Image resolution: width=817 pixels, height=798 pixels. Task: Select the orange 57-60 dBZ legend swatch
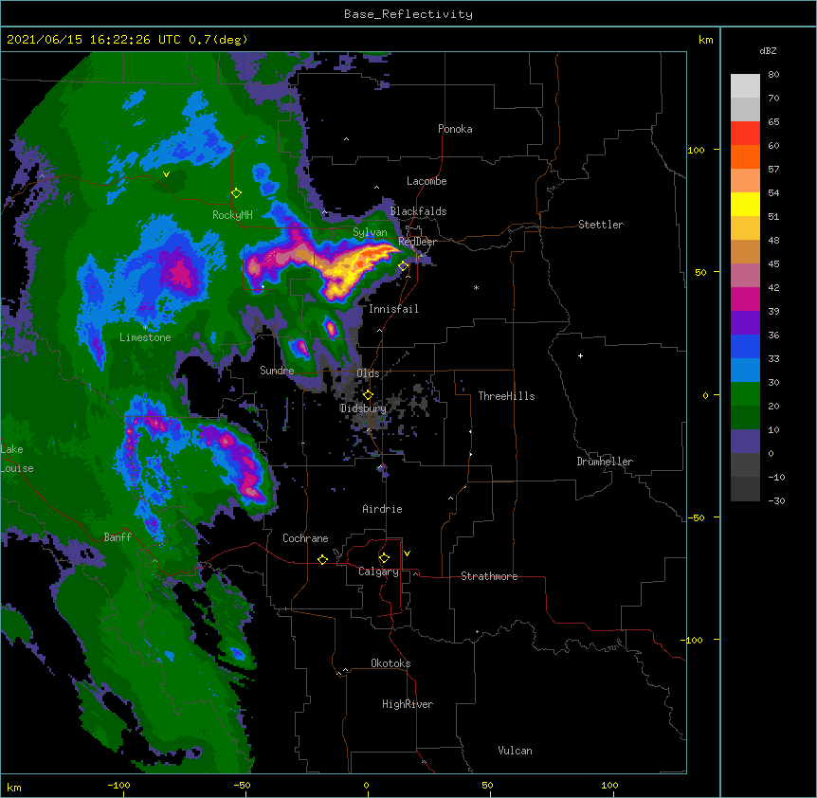click(745, 156)
